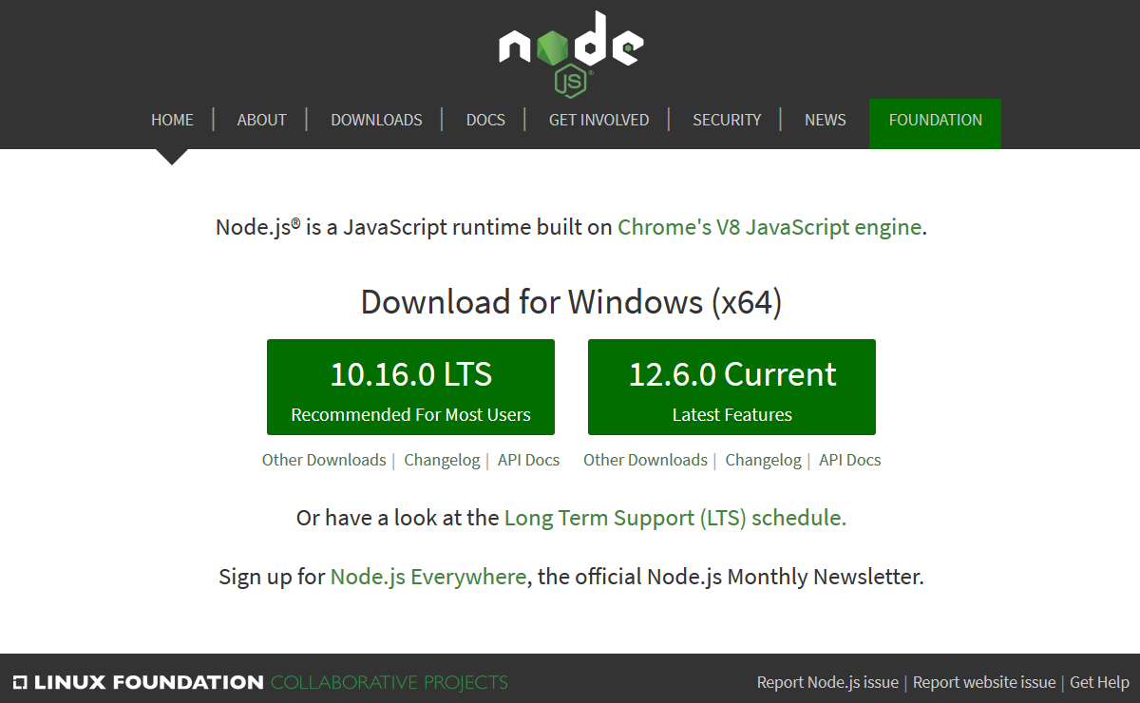View the Changelog for 12.6.0 Current

click(763, 460)
